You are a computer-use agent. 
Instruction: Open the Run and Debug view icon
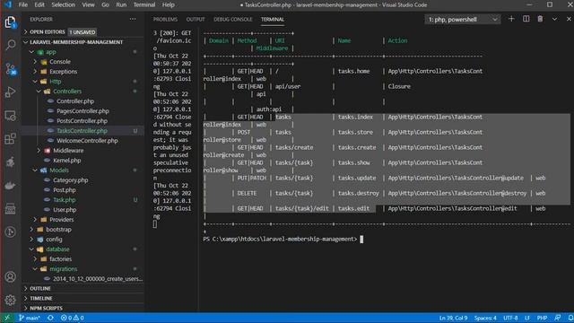pyautogui.click(x=10, y=92)
